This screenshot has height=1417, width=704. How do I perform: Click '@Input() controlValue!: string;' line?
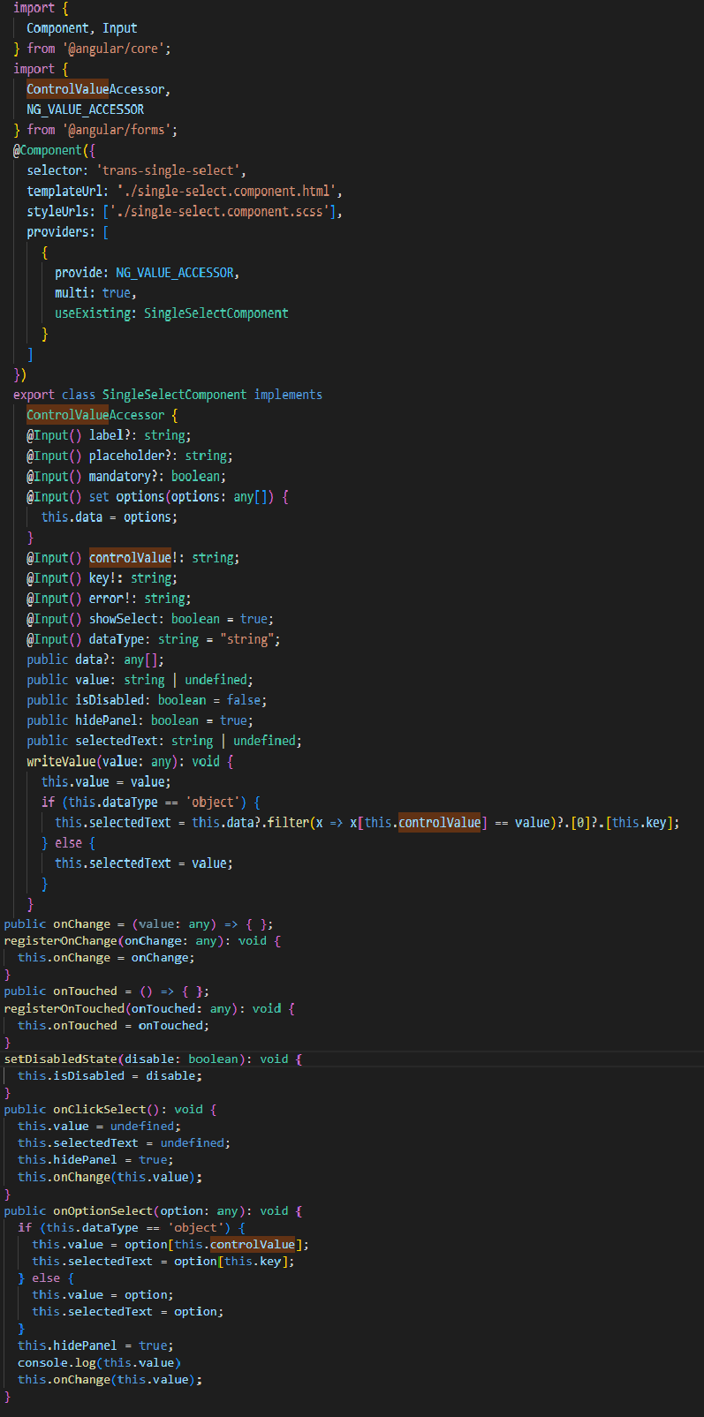[x=132, y=557]
